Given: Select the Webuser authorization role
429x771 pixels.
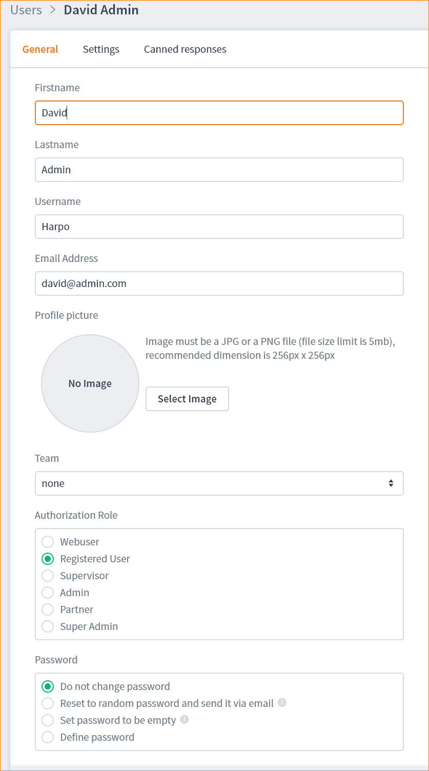Looking at the screenshot, I should tap(48, 542).
